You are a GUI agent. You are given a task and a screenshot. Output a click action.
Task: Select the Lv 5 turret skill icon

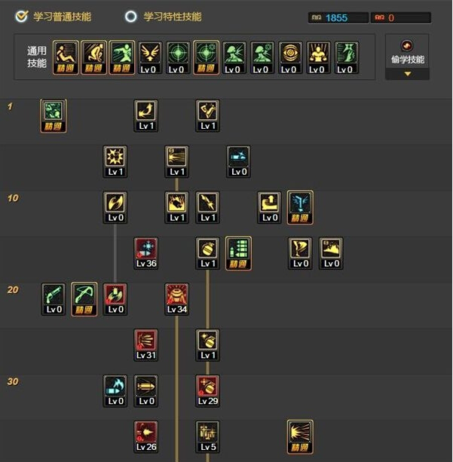tap(208, 437)
